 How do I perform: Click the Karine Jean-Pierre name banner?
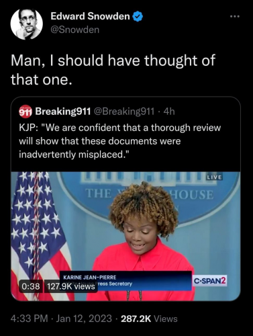[125, 280]
